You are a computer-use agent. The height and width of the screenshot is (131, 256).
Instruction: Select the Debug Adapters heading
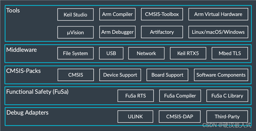(x=27, y=113)
